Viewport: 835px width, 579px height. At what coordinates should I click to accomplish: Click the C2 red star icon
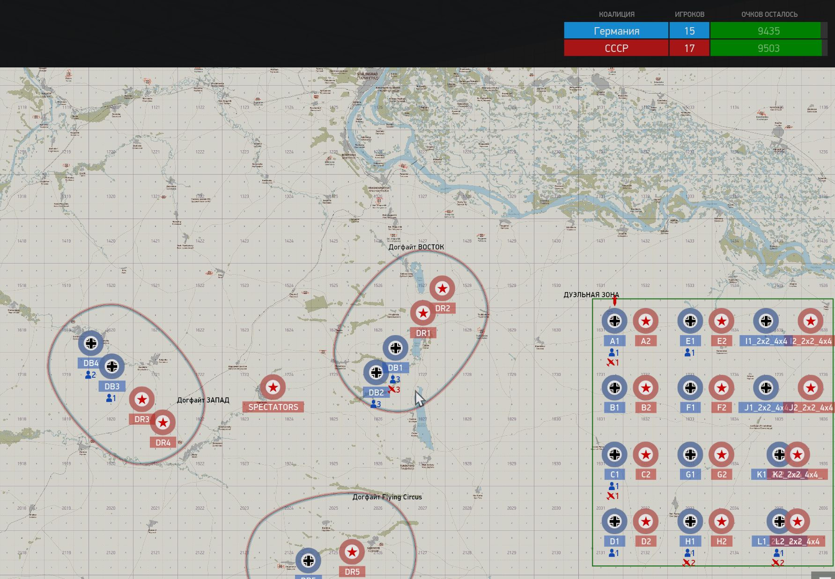pyautogui.click(x=646, y=454)
